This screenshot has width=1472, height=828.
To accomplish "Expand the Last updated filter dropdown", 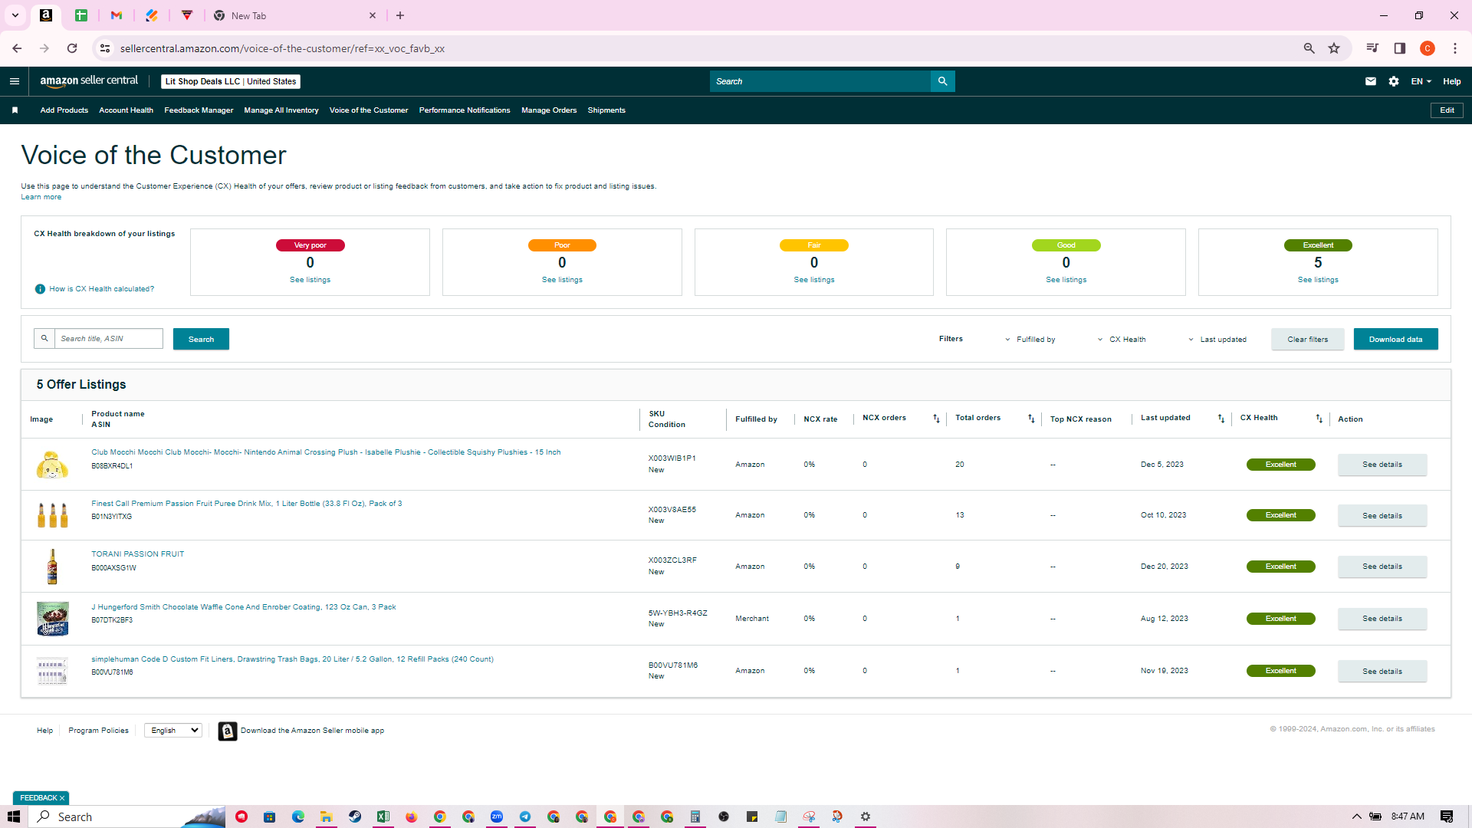I will [x=1217, y=340].
